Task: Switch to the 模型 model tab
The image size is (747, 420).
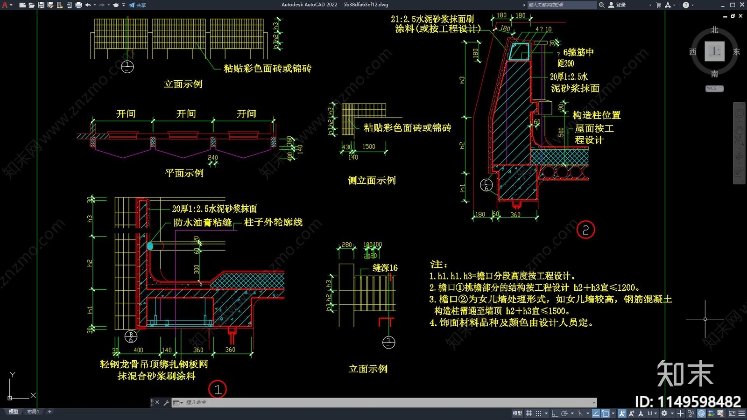Action: (14, 412)
